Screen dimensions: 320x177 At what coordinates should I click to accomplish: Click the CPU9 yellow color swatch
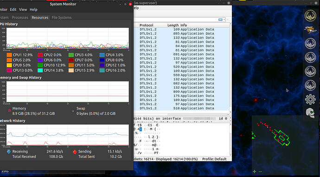click(9, 65)
